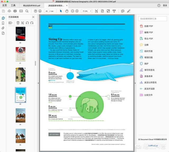Image resolution: width=169 pixels, height=152 pixels.
Task: Click the email envelope icon
Action: pyautogui.click(x=21, y=11)
